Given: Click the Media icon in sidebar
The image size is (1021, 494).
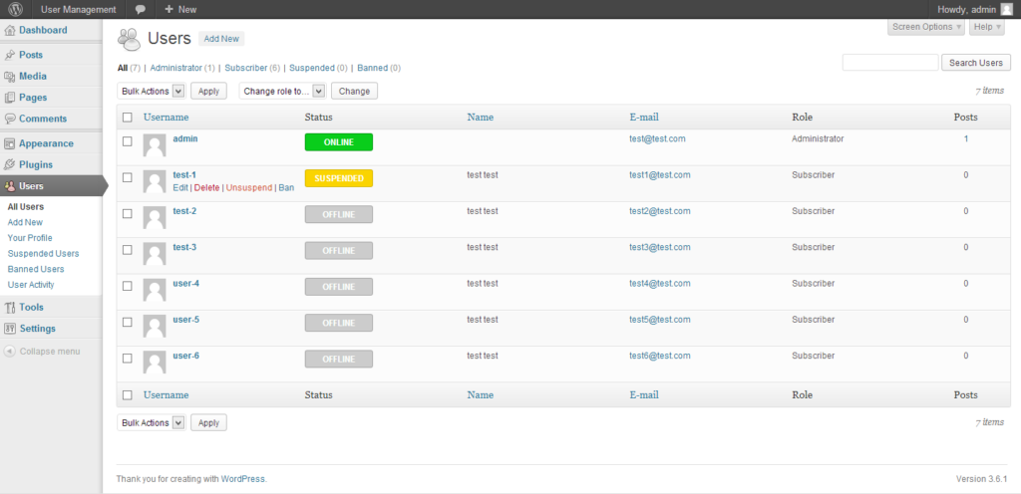Looking at the screenshot, I should click(x=10, y=77).
